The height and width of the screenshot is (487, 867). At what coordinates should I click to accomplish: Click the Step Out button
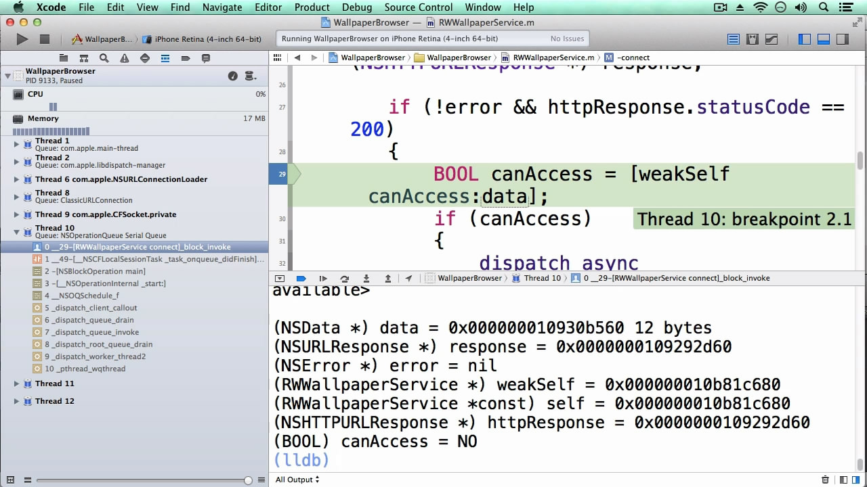(x=388, y=278)
